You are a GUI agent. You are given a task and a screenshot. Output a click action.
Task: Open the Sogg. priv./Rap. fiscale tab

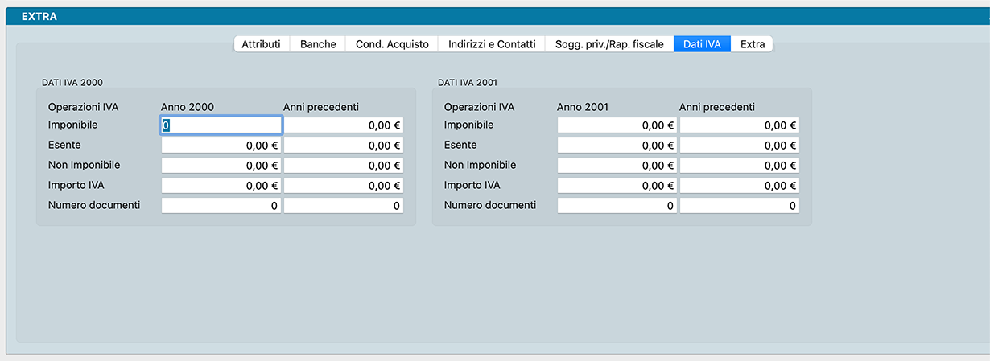click(x=609, y=44)
